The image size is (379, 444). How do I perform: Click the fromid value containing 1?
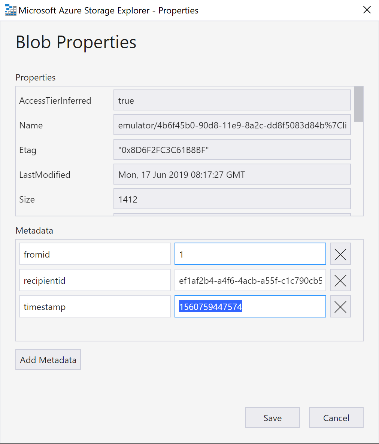coord(250,254)
